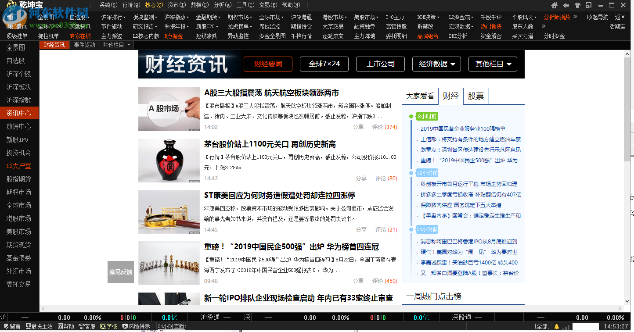Open 高端组合 in the toolbar
Viewport: 634px width, 332px height.
tap(428, 36)
